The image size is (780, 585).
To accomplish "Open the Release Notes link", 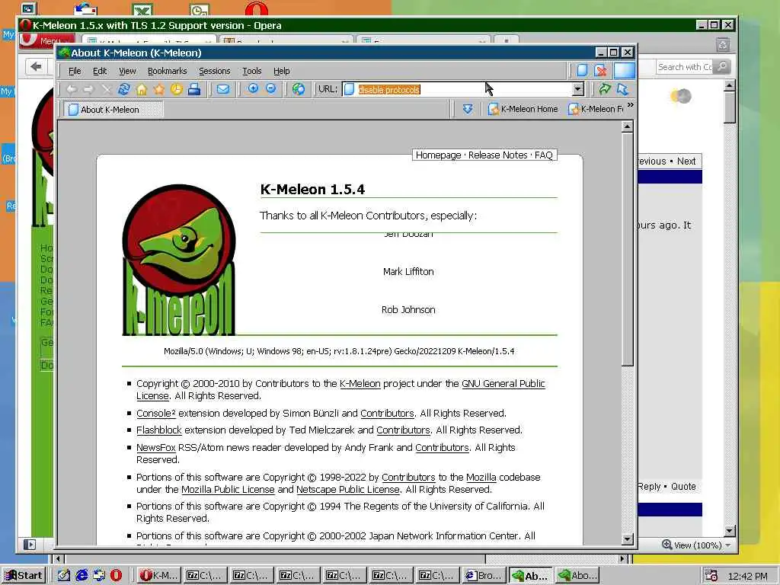I will click(x=497, y=155).
